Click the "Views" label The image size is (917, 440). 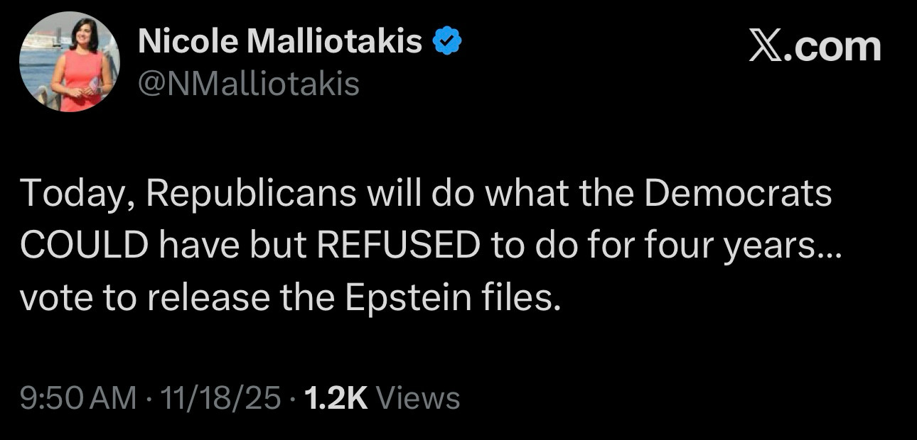coord(417,398)
